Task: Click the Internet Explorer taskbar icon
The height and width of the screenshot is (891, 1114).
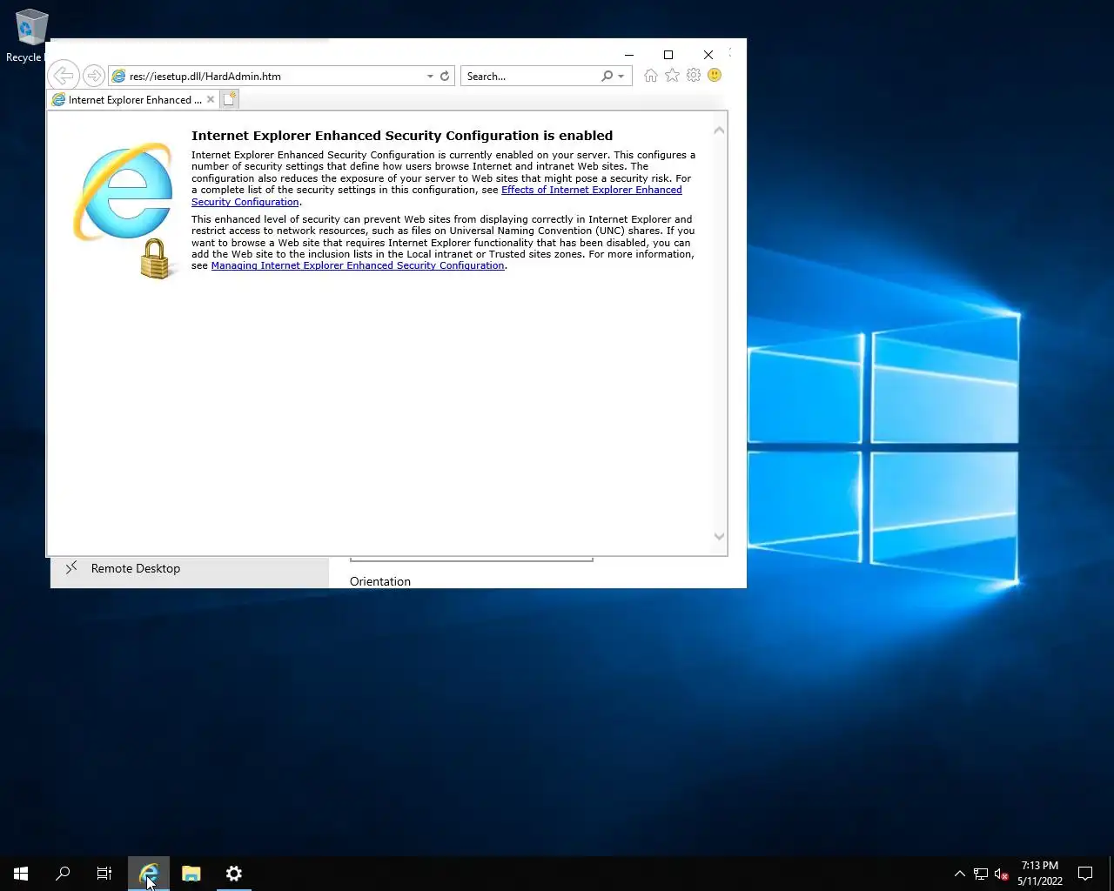Action: [149, 874]
